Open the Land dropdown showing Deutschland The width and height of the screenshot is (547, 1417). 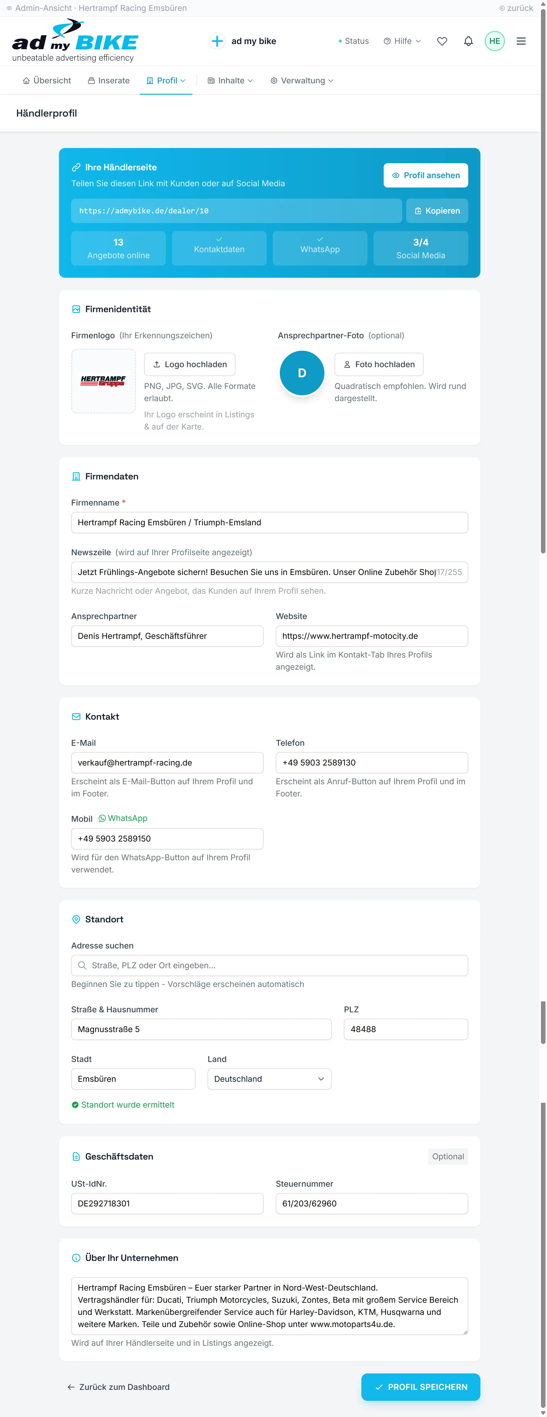pyautogui.click(x=269, y=1079)
